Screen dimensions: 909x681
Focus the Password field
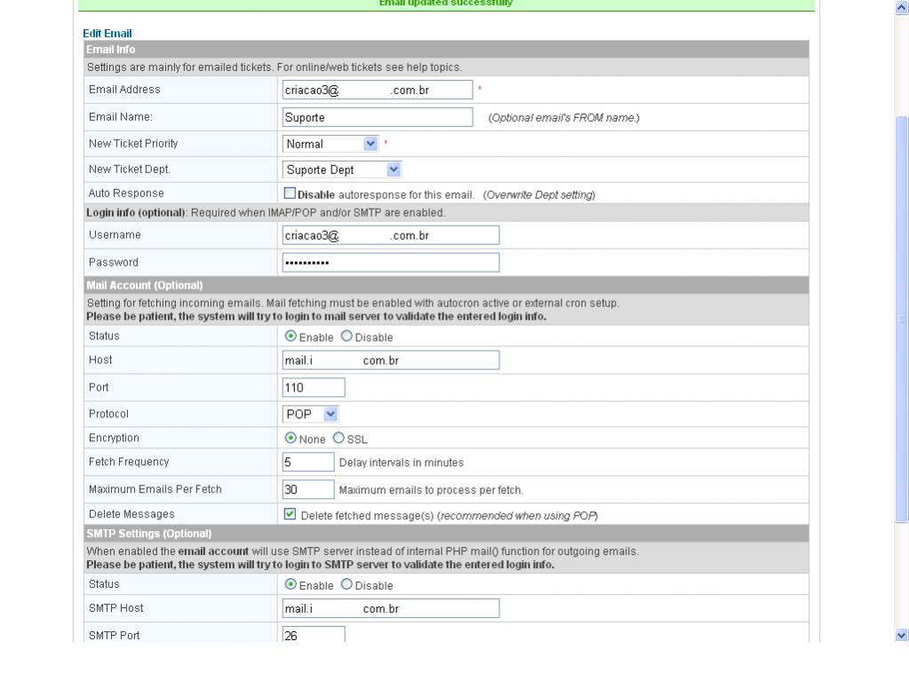click(x=391, y=262)
